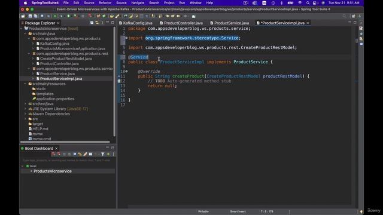Toggle filter funnel in Boot Dashboard

[103, 154]
